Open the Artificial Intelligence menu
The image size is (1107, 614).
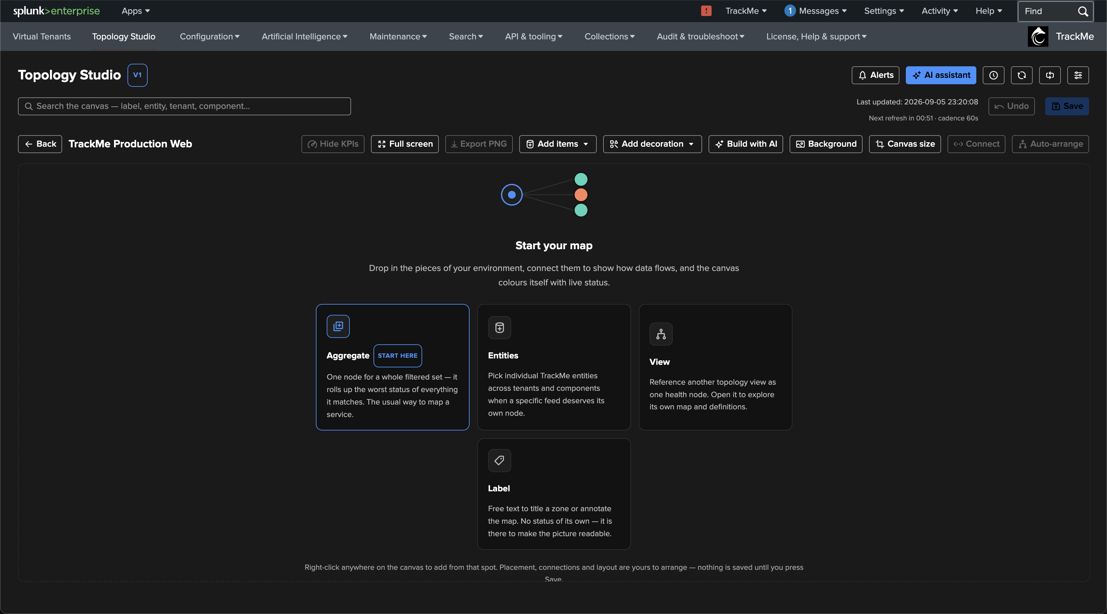click(304, 37)
